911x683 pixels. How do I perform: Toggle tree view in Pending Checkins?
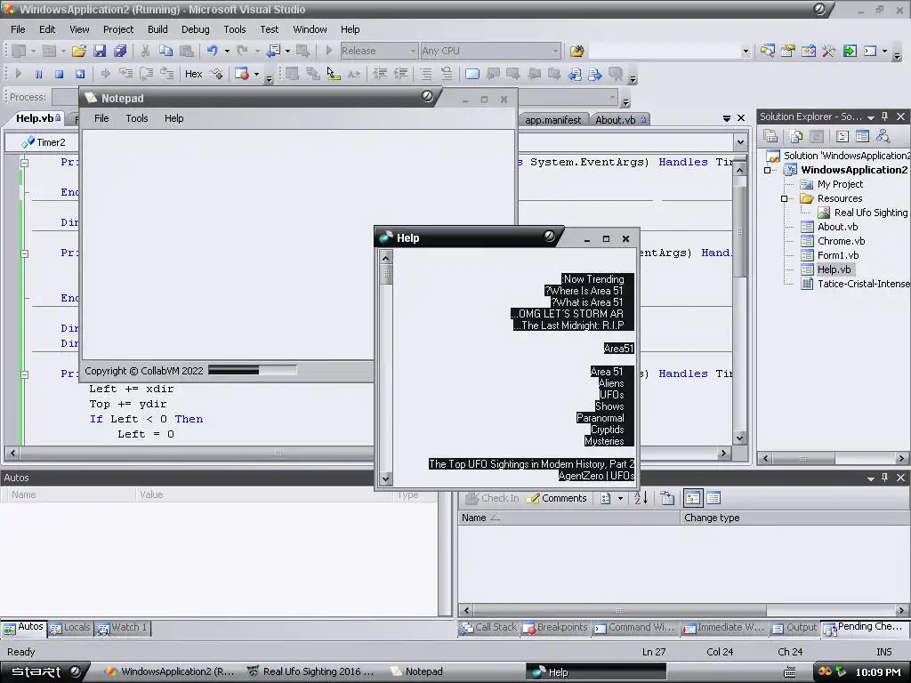pyautogui.click(x=693, y=498)
